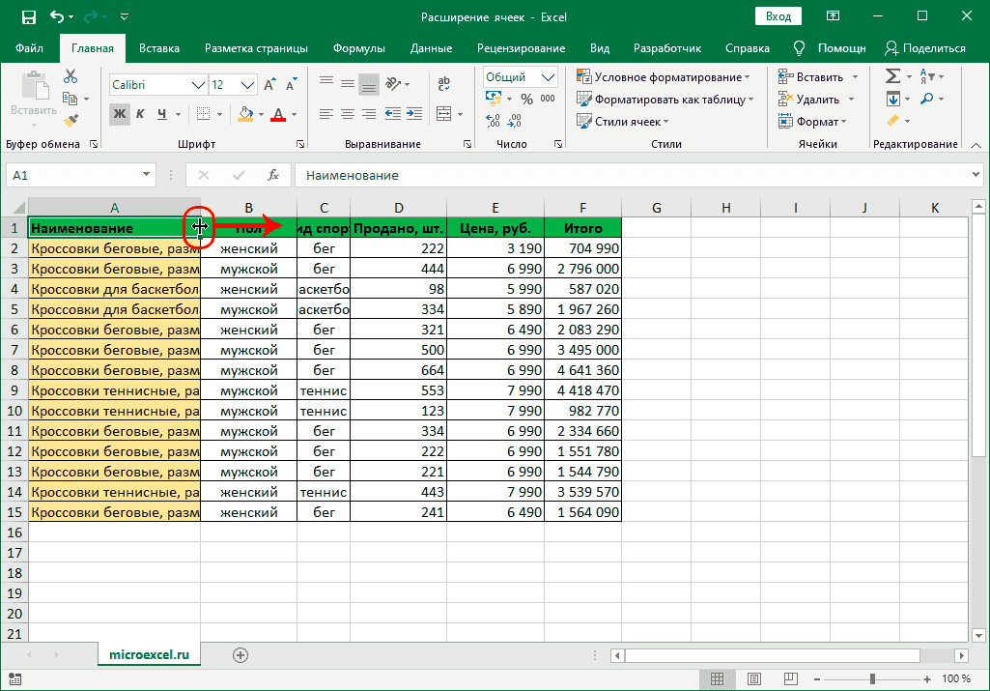Open Условное форматирование dropdown
This screenshot has height=691, width=990.
[663, 77]
